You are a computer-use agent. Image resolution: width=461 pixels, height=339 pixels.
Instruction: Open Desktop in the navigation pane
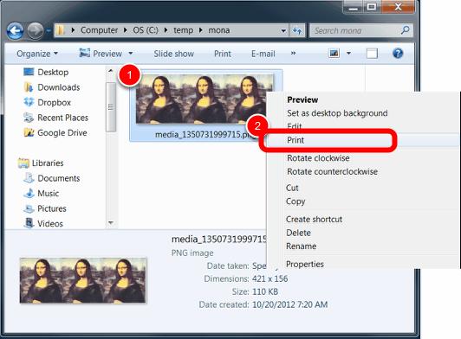[46, 72]
